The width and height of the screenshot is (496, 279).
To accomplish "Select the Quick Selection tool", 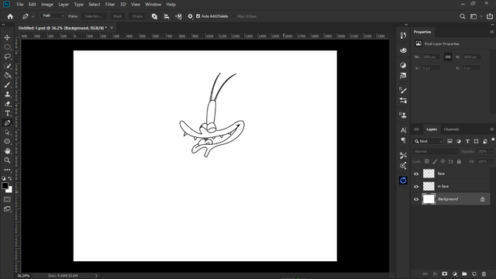I will [7, 66].
